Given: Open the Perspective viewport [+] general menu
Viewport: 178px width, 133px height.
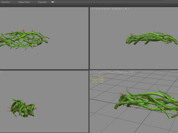Looking at the screenshot, I should click(93, 72).
